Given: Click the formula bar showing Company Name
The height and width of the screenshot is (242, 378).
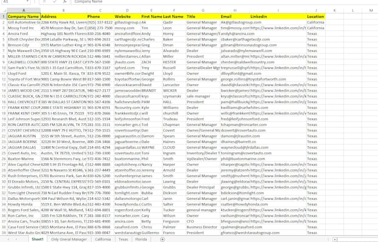Looking at the screenshot, I should click(x=224, y=2).
